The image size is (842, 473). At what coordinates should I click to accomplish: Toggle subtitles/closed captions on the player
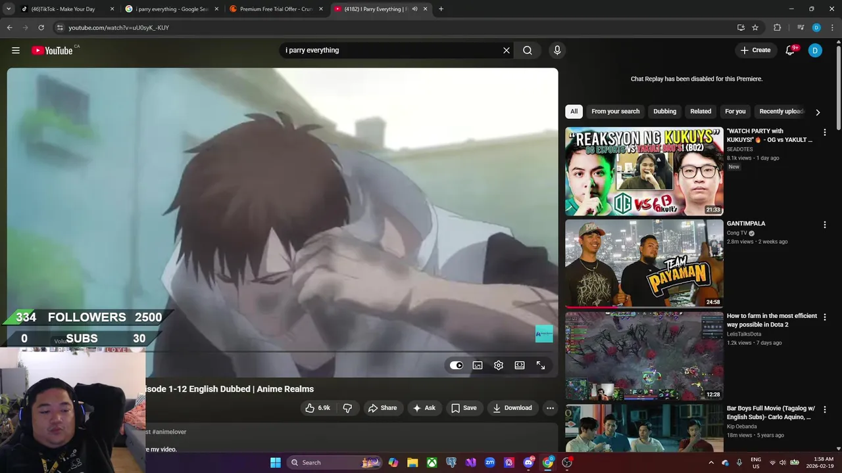[478, 365]
